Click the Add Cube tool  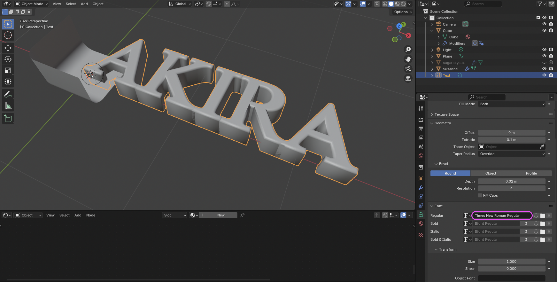(x=8, y=119)
